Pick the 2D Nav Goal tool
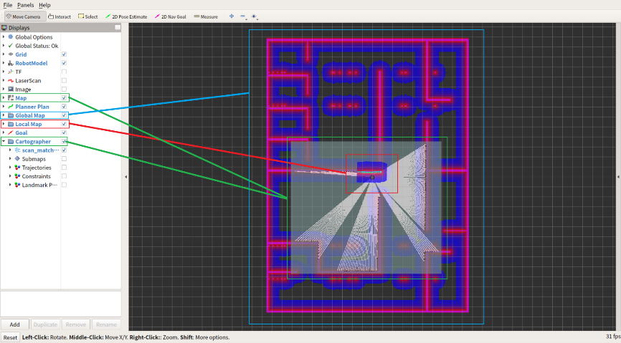 pos(170,16)
